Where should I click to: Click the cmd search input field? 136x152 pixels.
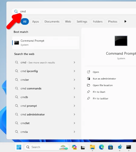tap(73, 11)
